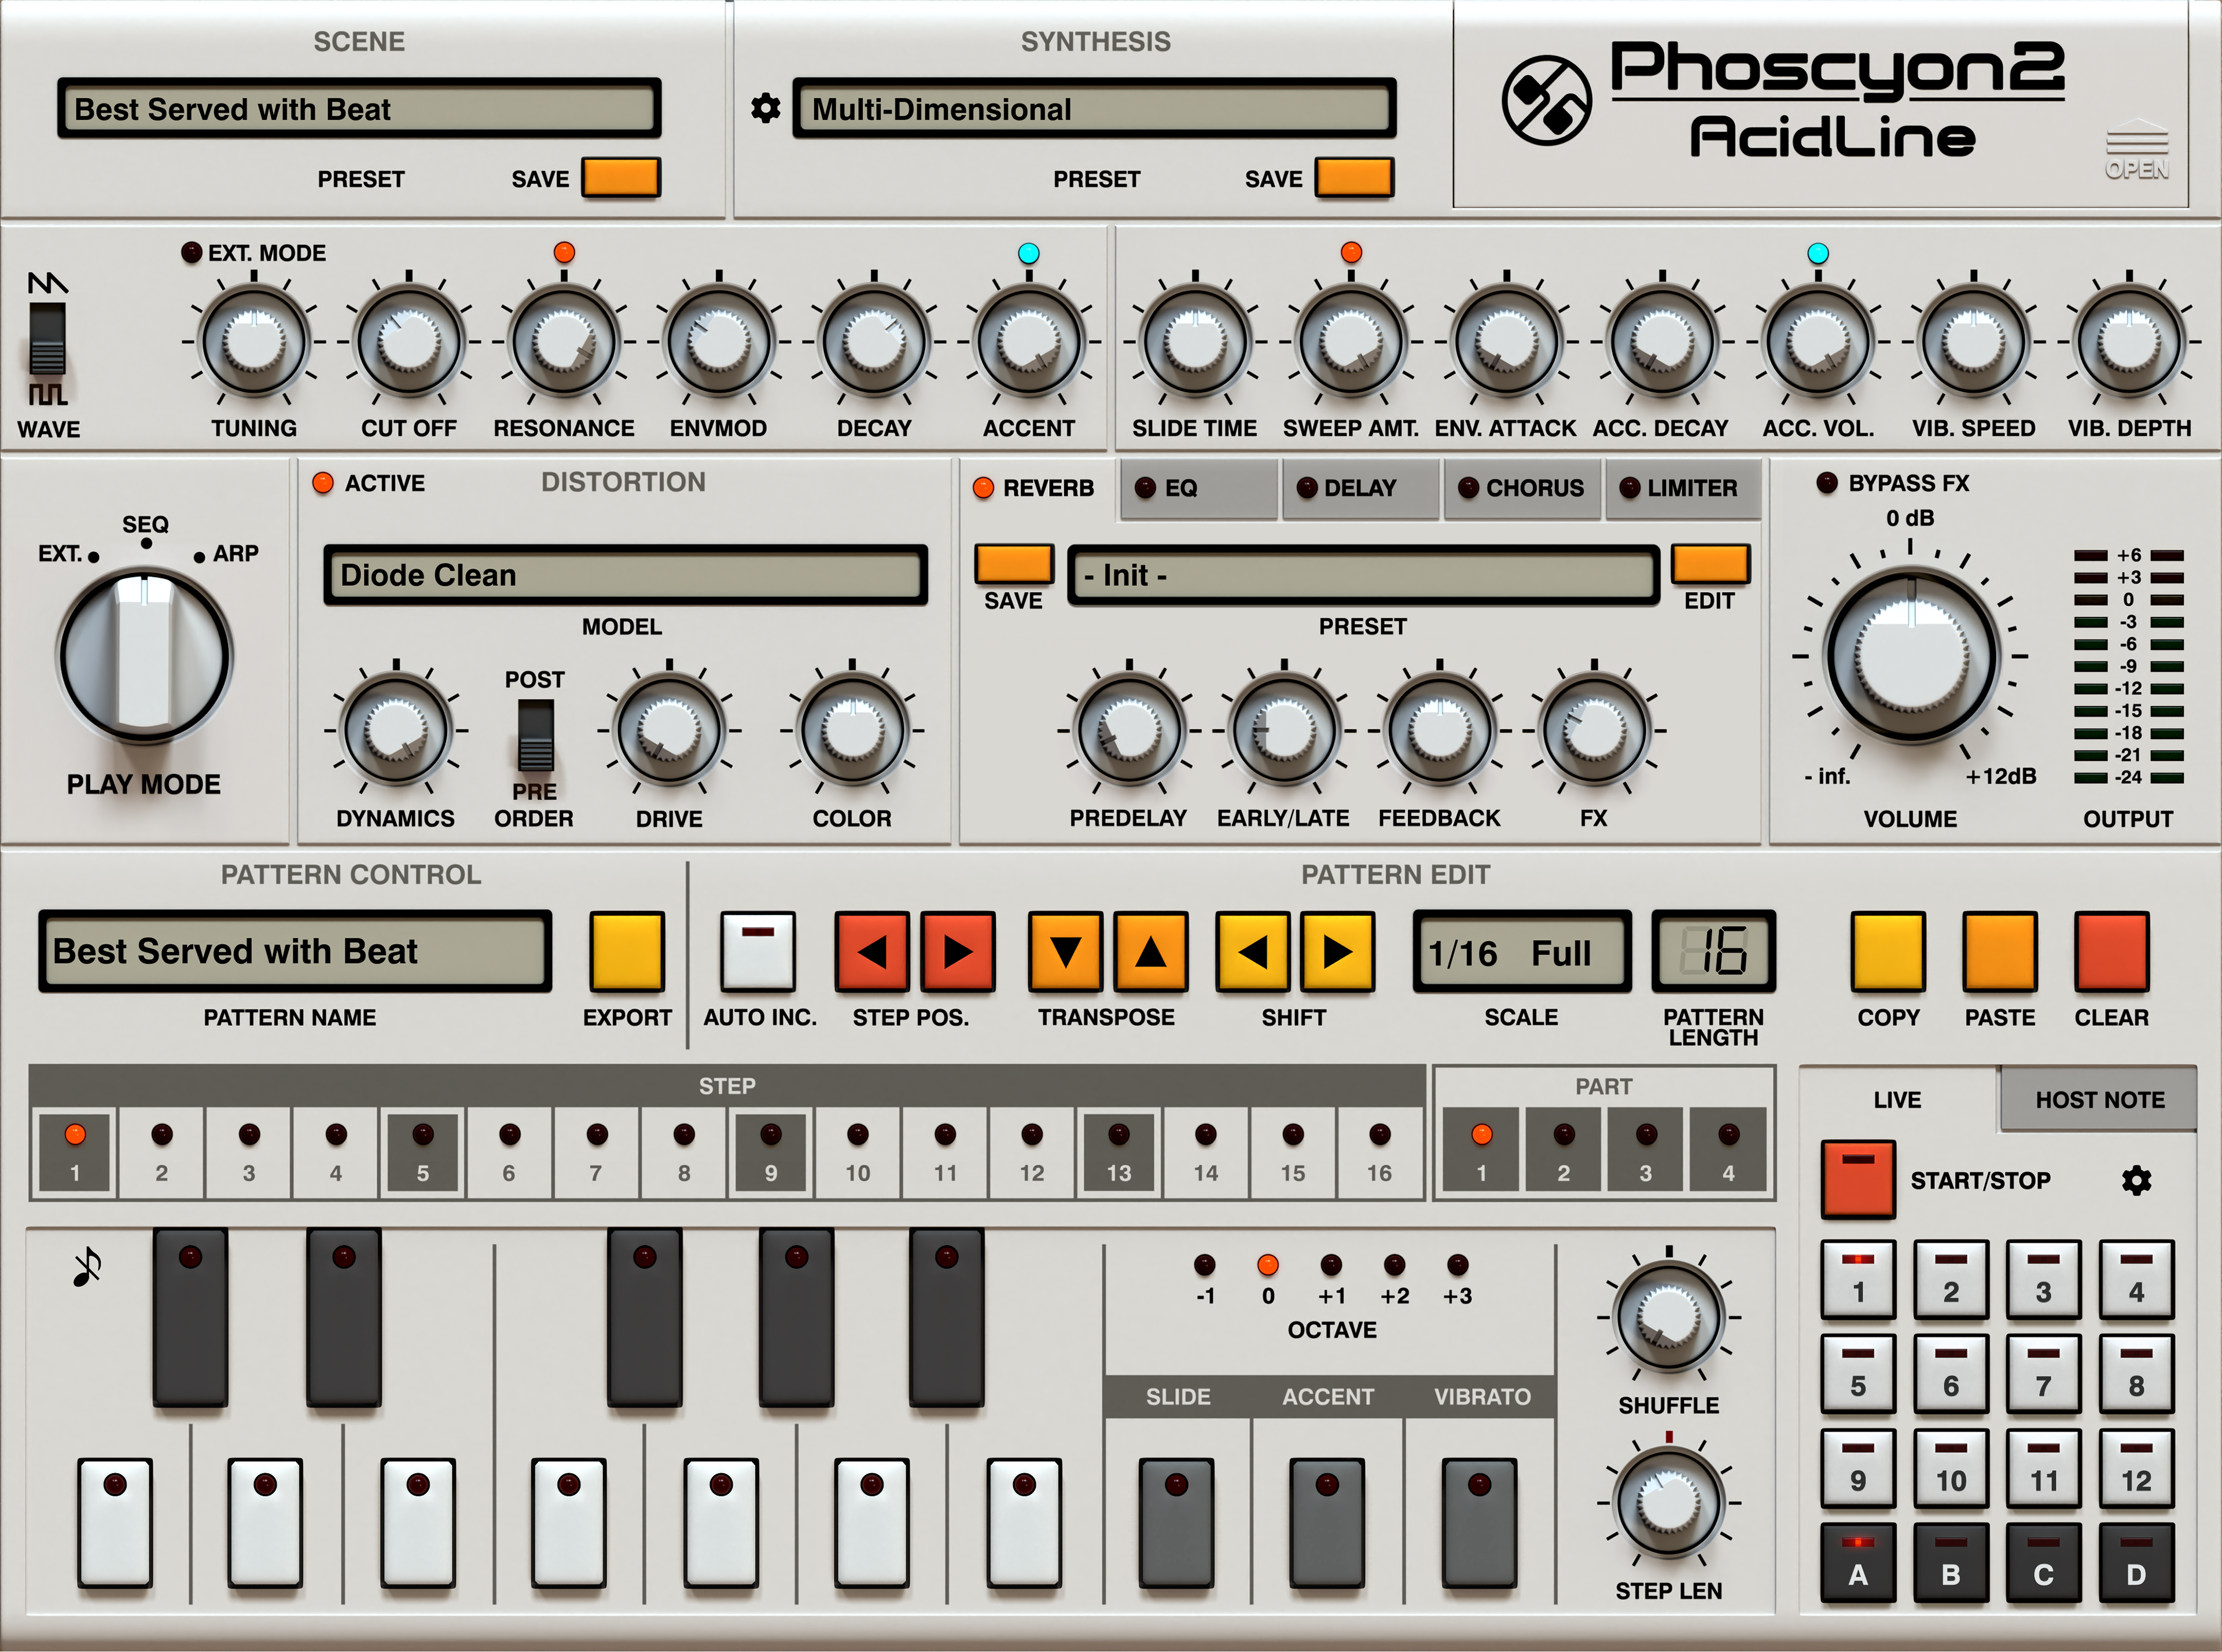This screenshot has width=2222, height=1652.
Task: Switch to the HOST NOTE tab
Action: (2098, 1099)
